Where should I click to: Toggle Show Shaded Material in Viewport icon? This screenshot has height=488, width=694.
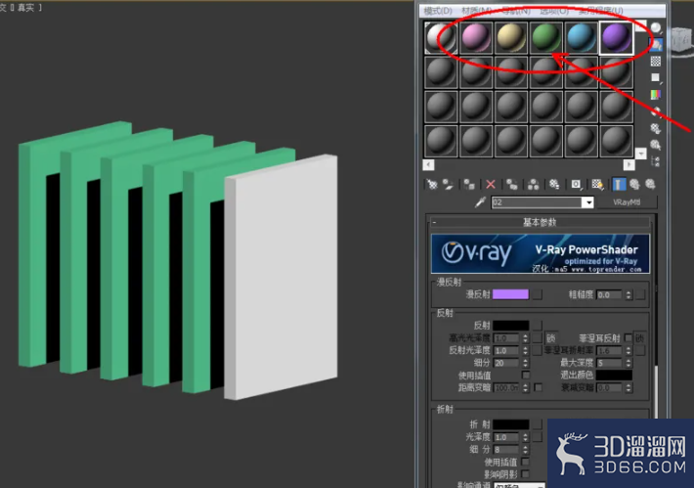[597, 184]
